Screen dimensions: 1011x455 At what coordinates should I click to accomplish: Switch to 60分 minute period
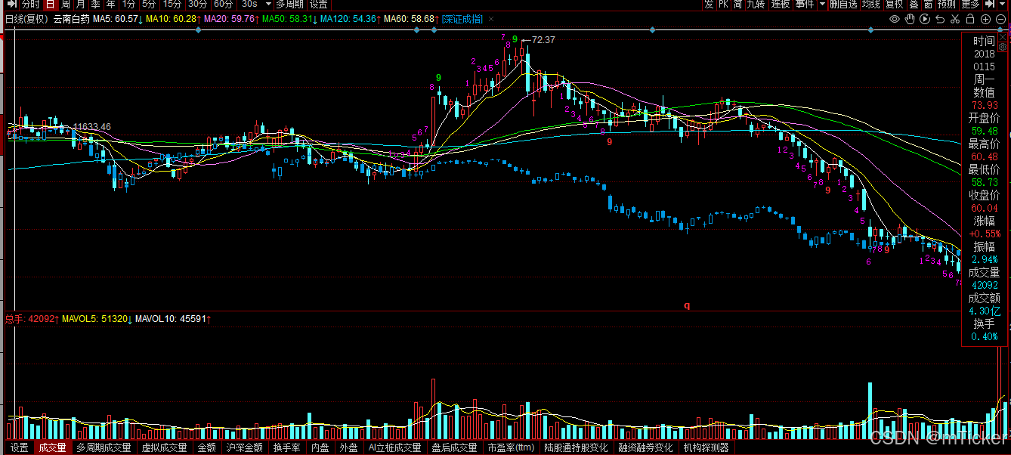(x=223, y=5)
